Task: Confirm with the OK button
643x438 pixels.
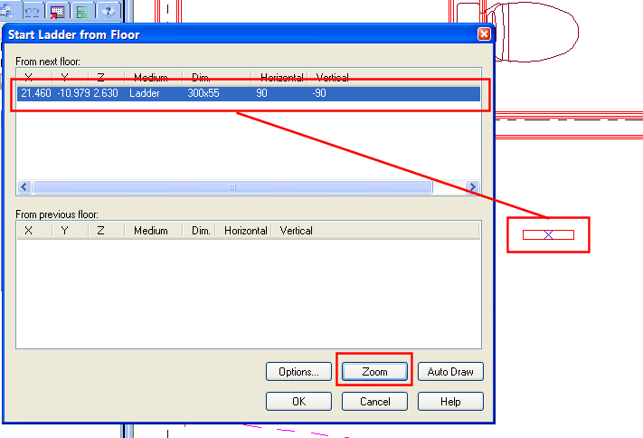Action: (298, 401)
